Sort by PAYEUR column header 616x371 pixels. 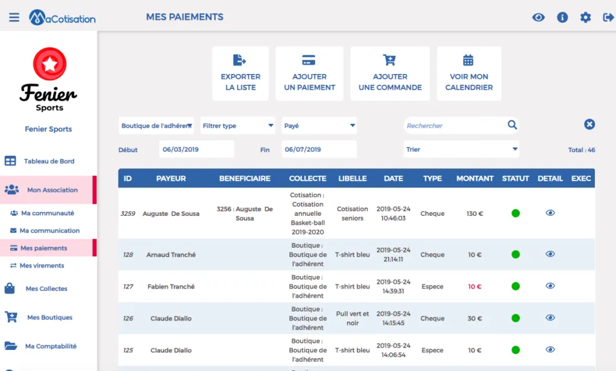pyautogui.click(x=171, y=178)
